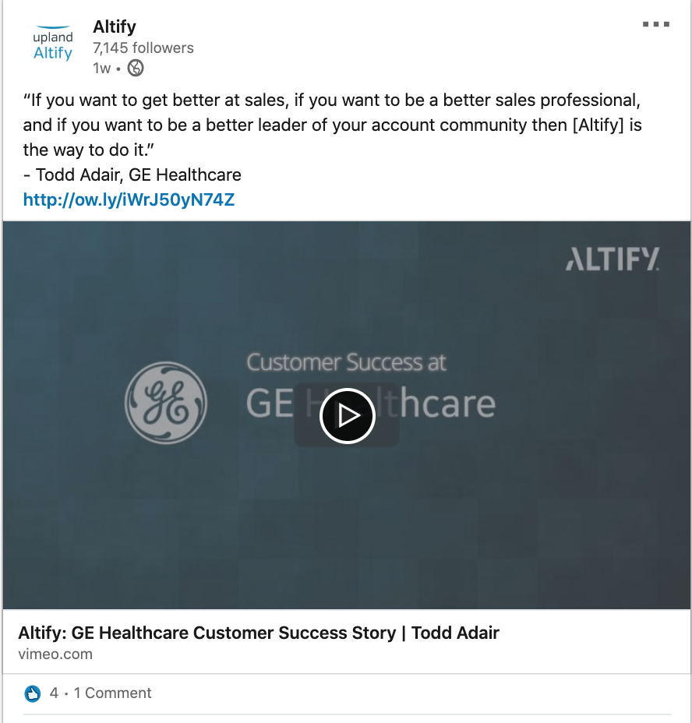View the 4 reactions count
This screenshot has width=692, height=723.
coord(54,693)
